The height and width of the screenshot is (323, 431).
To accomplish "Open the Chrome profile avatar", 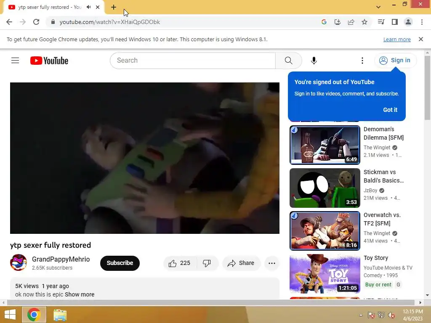I will (x=408, y=22).
